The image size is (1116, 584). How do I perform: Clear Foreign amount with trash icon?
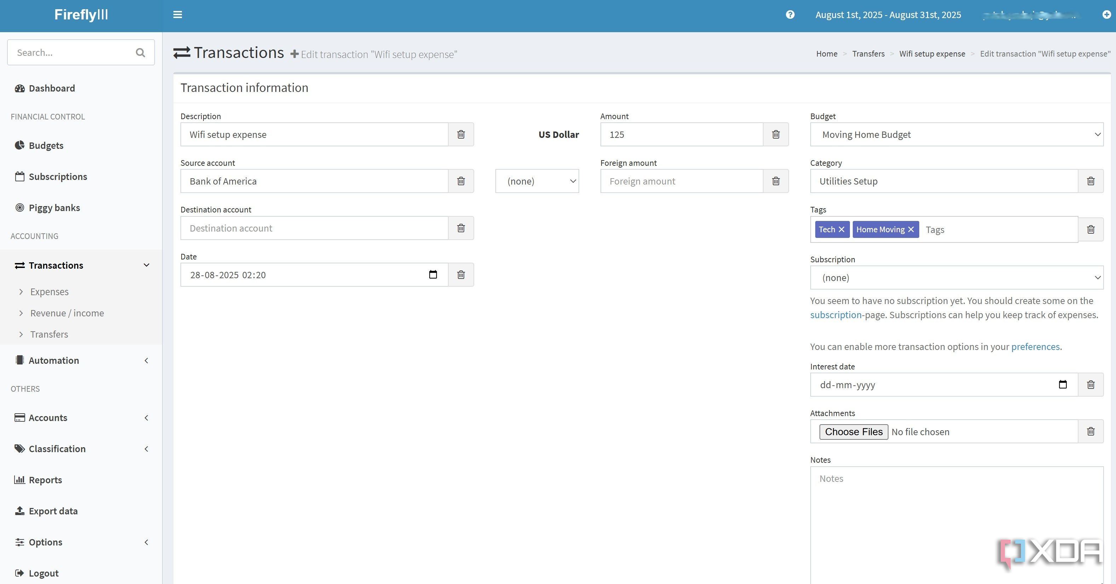point(776,181)
